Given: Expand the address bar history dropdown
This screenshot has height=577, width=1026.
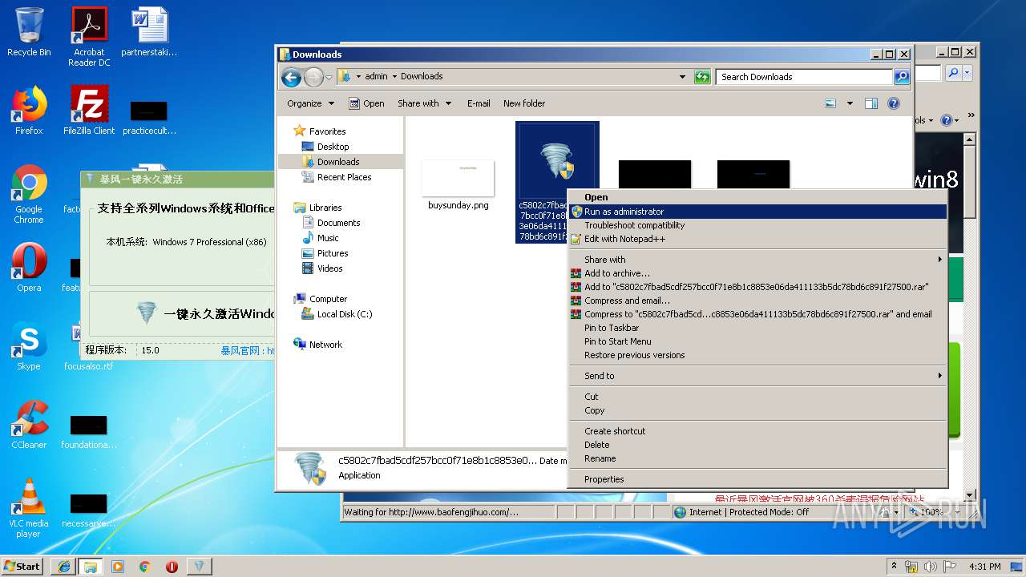Looking at the screenshot, I should click(x=682, y=77).
